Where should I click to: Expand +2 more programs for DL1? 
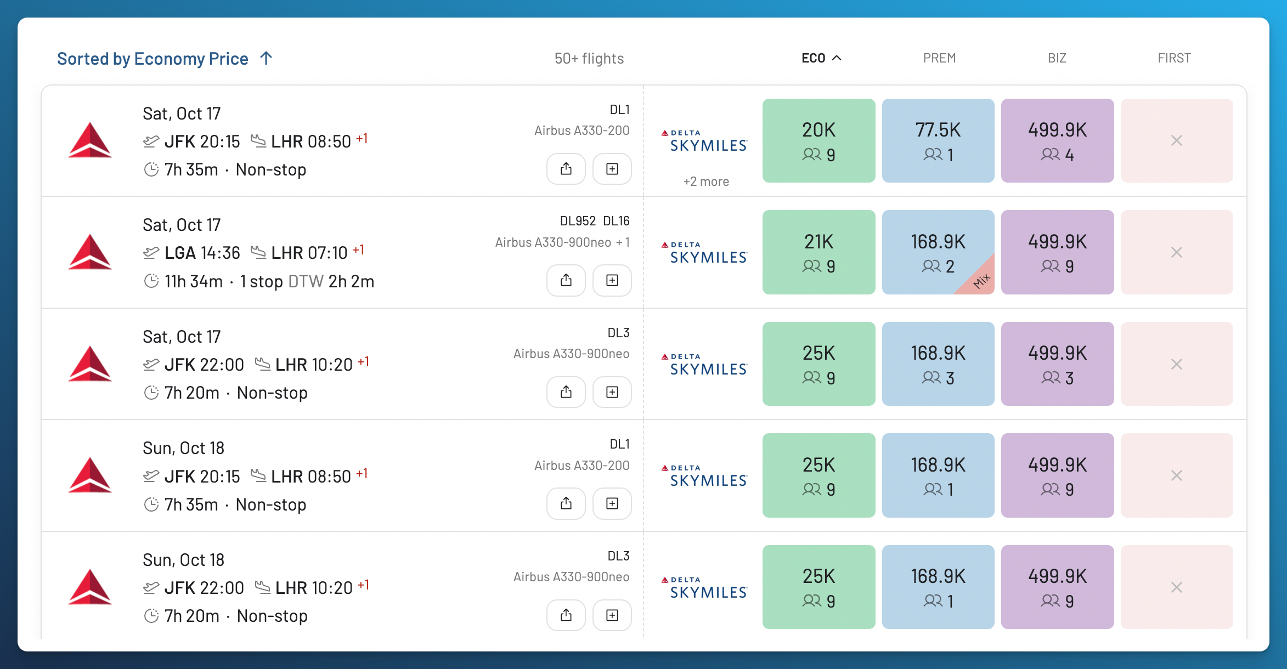click(706, 182)
